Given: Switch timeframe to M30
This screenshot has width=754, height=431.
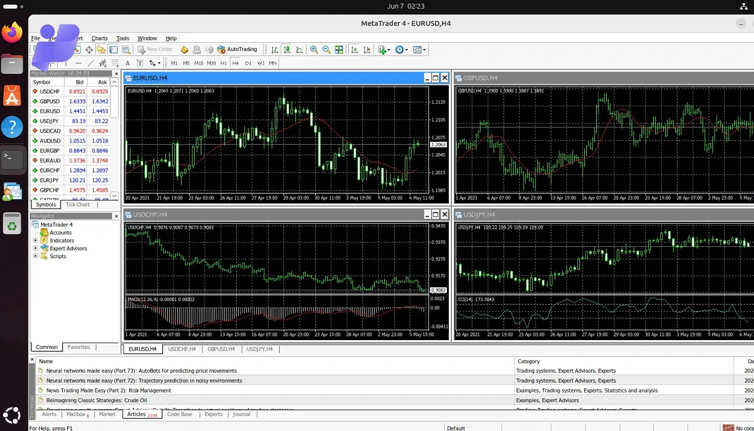Looking at the screenshot, I should click(x=211, y=63).
